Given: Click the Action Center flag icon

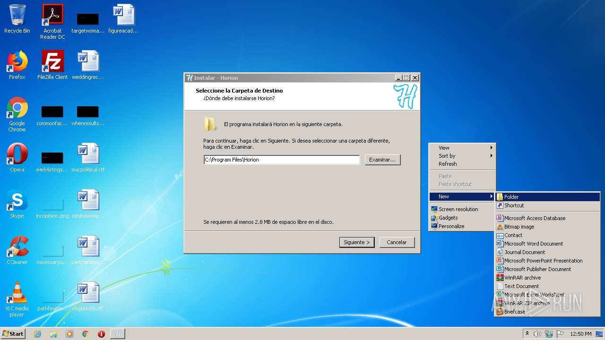Looking at the screenshot, I should point(559,334).
